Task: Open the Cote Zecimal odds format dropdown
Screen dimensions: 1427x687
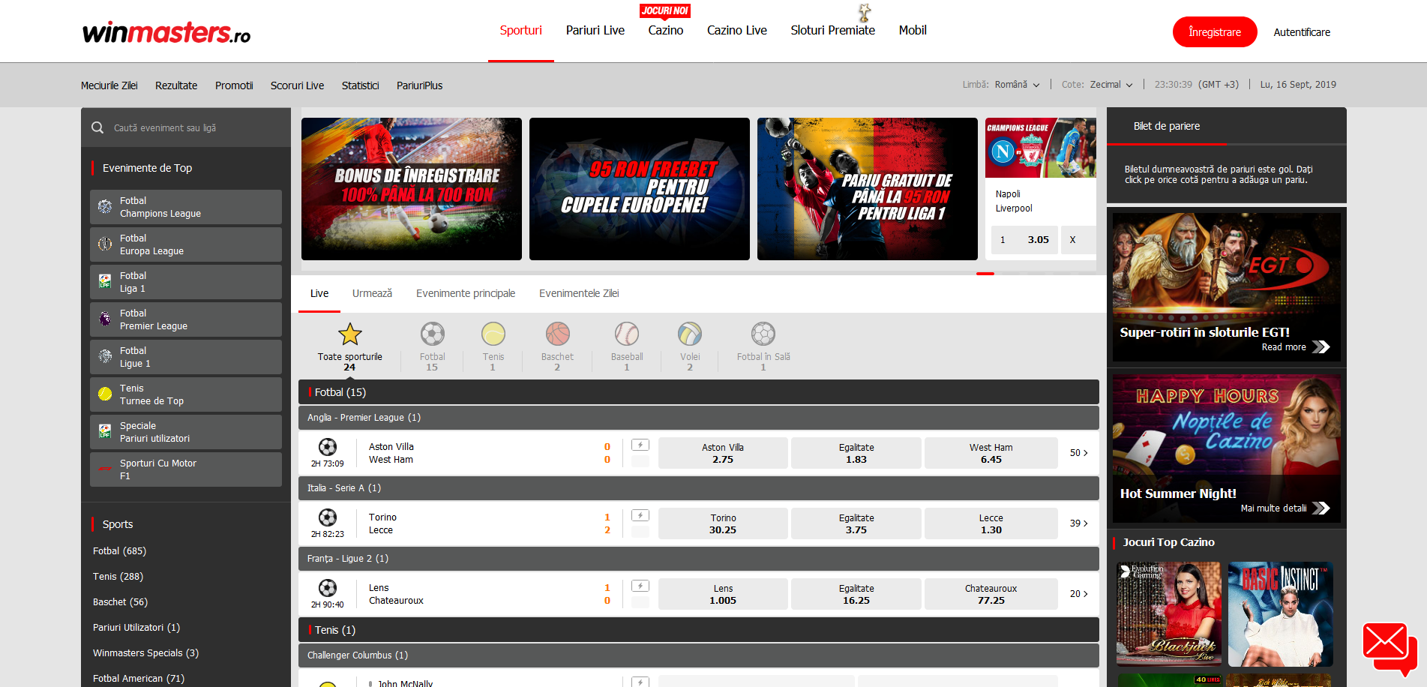Action: pos(1111,85)
